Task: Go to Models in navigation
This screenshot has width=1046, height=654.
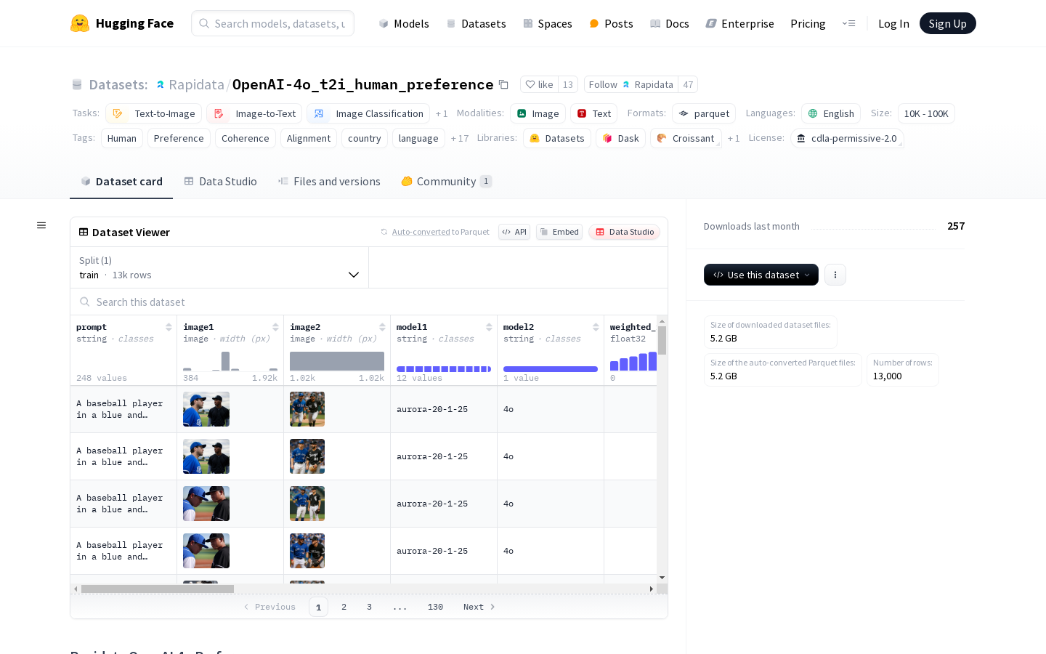Action: pos(404,23)
